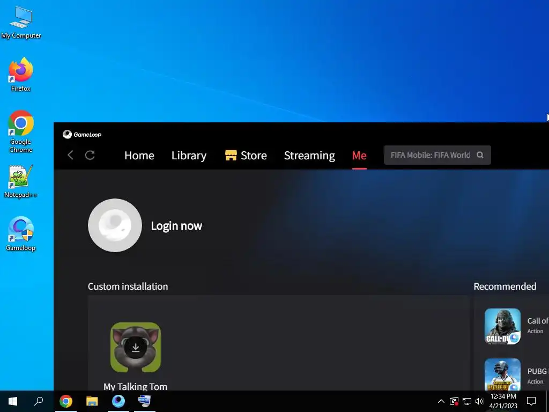The image size is (549, 412).
Task: Click the search magnifier icon in GameLoop
Action: coord(480,155)
